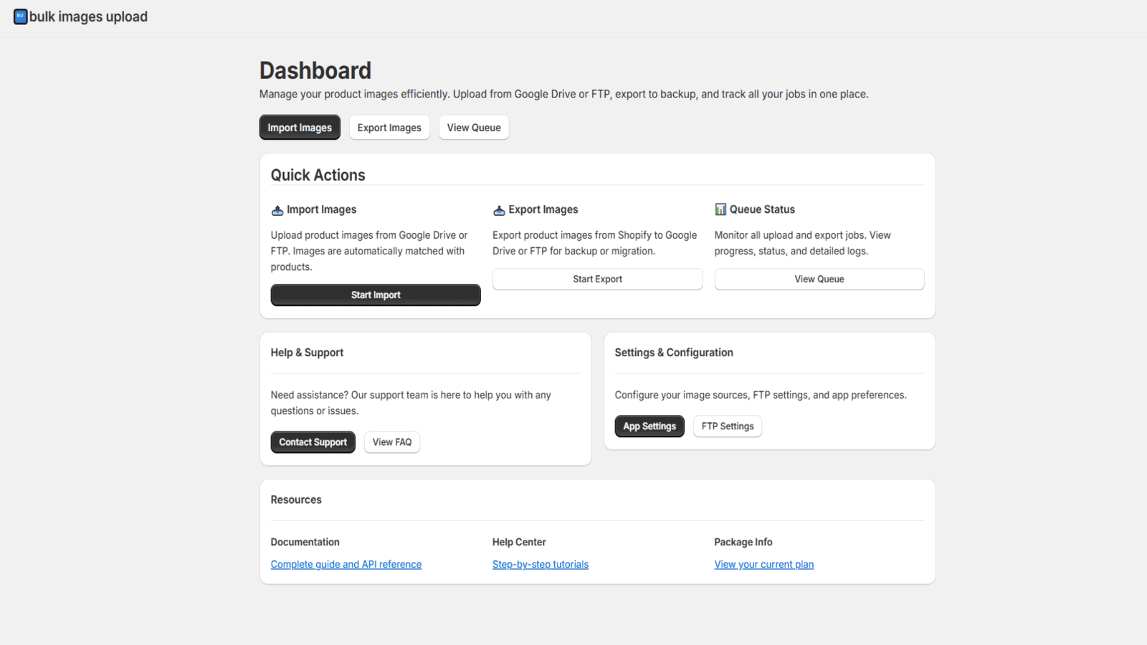Click the Documentation label in Resources
The width and height of the screenshot is (1147, 645).
click(x=305, y=542)
